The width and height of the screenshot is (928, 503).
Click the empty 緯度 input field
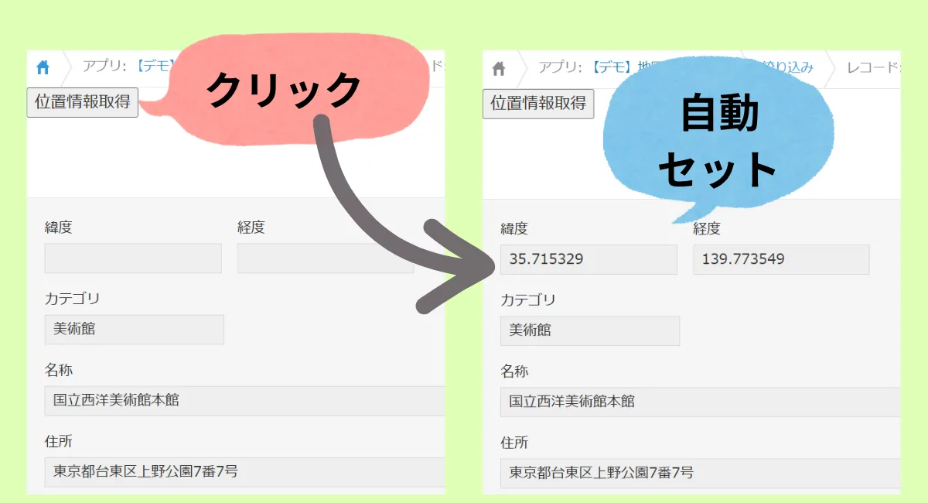click(133, 258)
